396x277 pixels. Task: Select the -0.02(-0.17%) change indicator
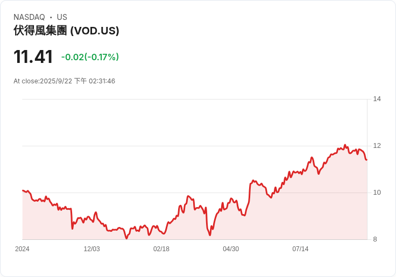(90, 57)
